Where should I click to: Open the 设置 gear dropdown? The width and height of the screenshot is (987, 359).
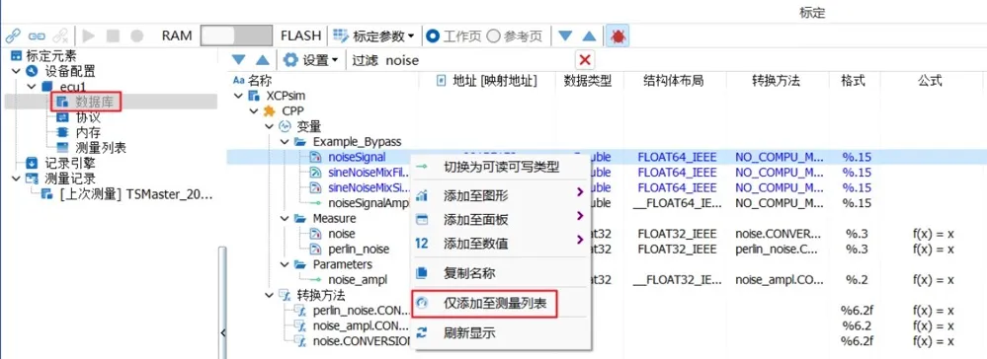pos(311,60)
